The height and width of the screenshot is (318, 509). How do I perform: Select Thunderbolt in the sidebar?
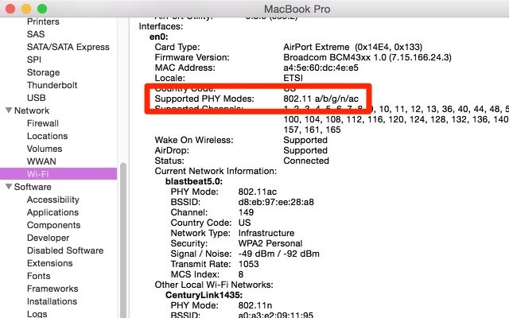click(52, 85)
